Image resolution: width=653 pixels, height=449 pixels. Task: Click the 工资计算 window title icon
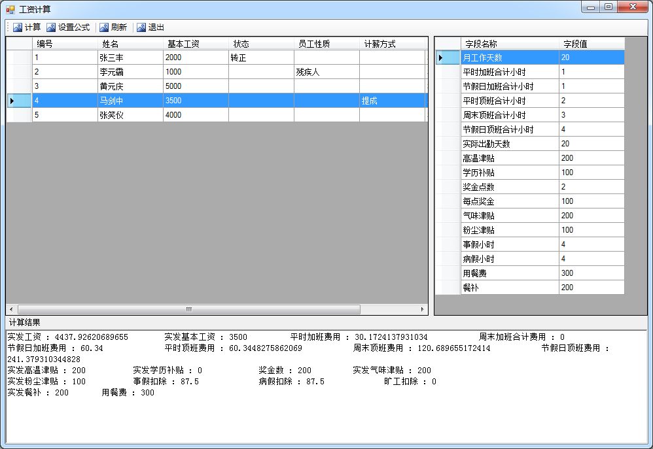tap(10, 9)
